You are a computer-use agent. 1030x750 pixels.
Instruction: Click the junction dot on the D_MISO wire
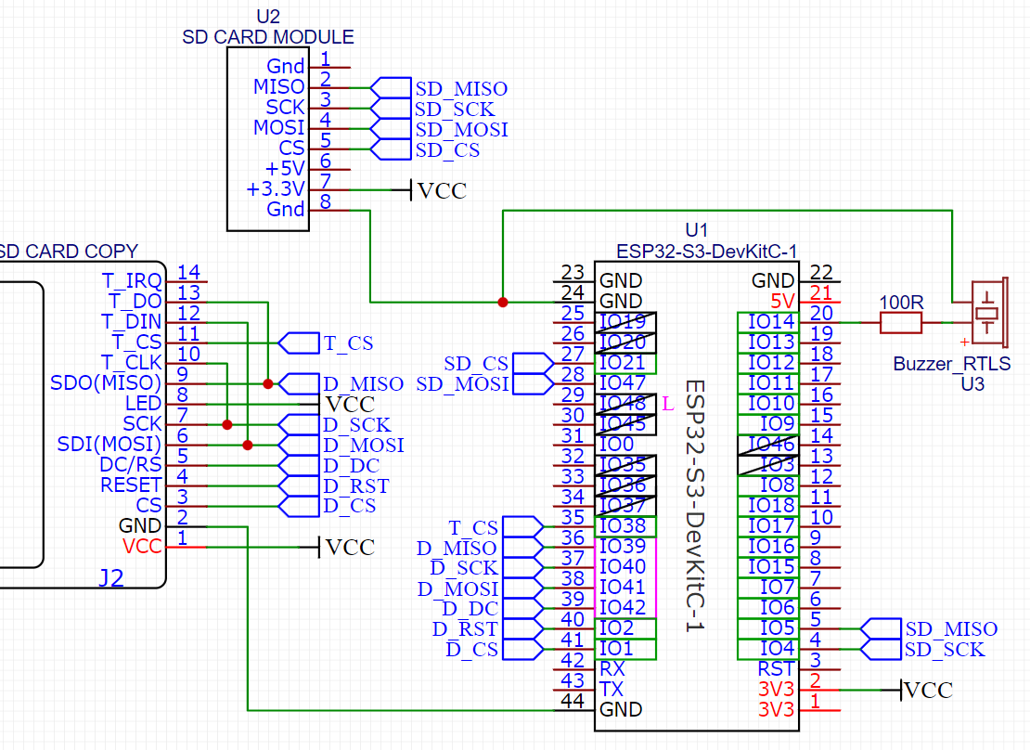(x=268, y=384)
